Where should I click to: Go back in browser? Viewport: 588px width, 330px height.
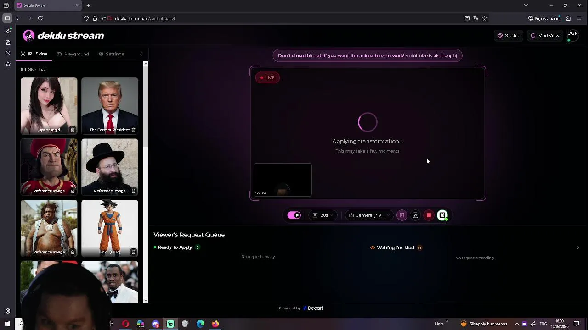click(x=18, y=18)
